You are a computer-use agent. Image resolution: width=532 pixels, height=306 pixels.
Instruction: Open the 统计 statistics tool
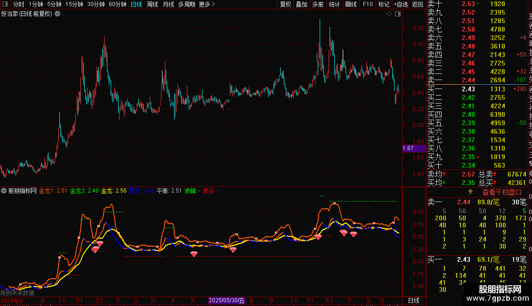(334, 4)
